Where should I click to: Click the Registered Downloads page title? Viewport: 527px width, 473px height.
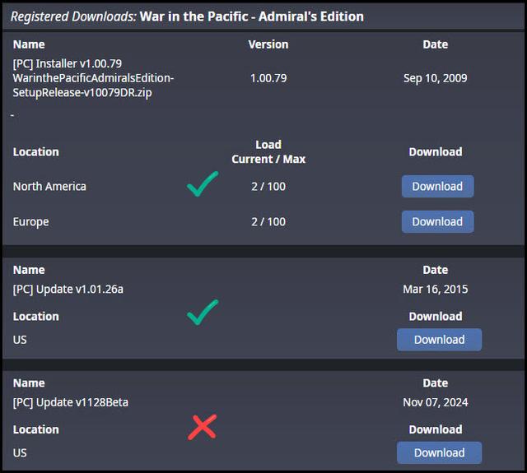tap(187, 16)
